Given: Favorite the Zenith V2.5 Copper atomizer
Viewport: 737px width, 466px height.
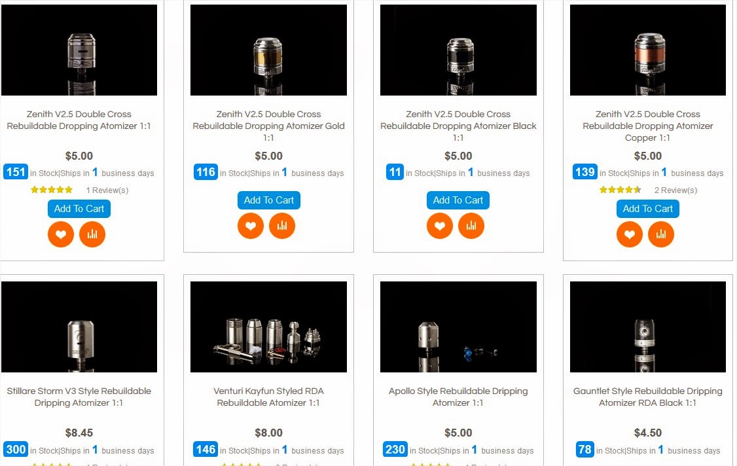Looking at the screenshot, I should 630,234.
